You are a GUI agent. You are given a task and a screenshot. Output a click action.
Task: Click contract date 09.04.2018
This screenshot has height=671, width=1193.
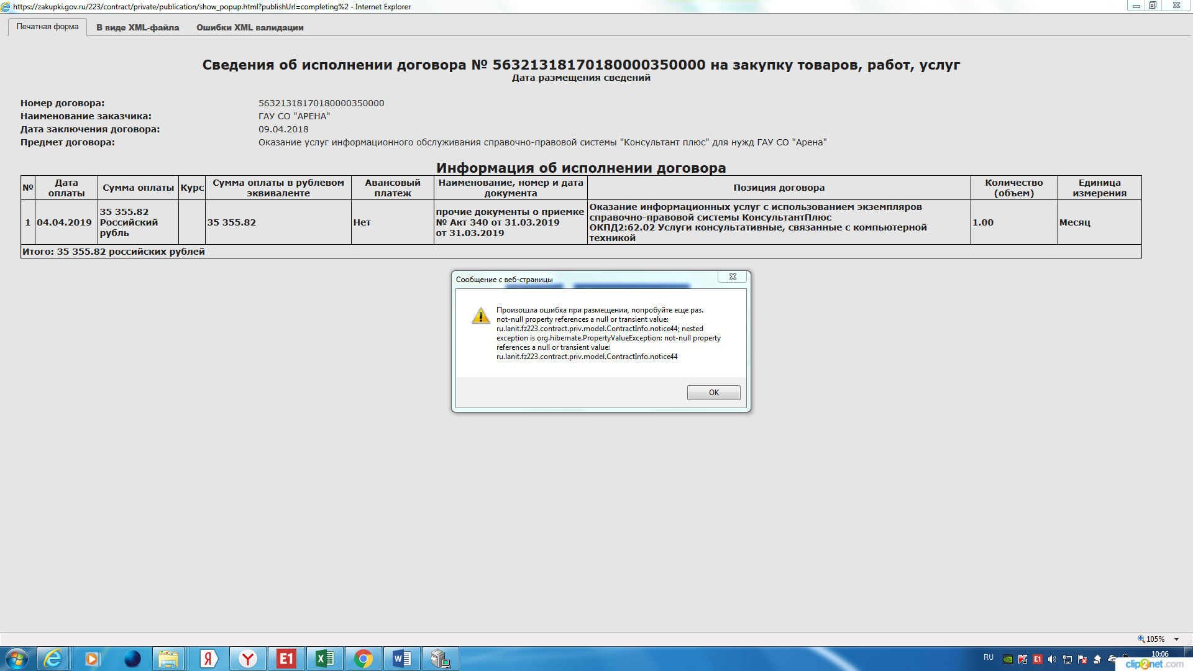point(283,129)
